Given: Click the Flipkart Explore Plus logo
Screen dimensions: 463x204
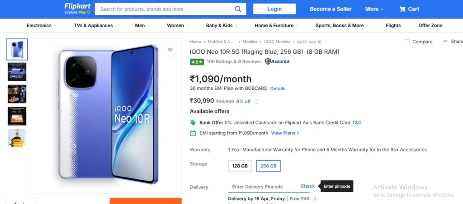Looking at the screenshot, I should click(77, 9).
